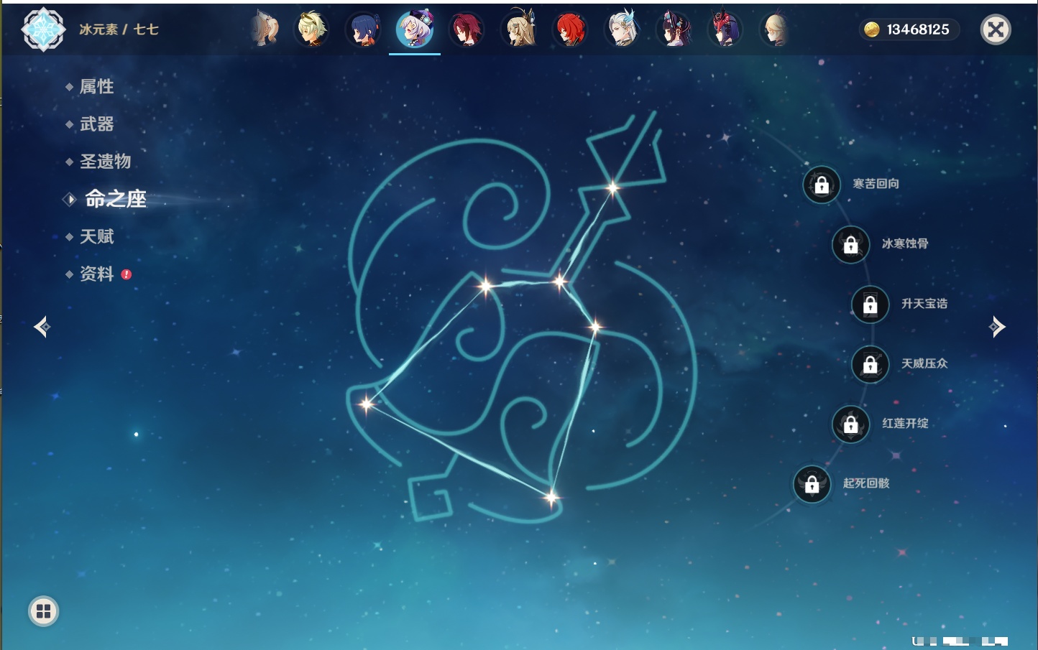Screen dimensions: 1038x650
Task: Select the white-haired character with blue feather
Action: [x=623, y=29]
